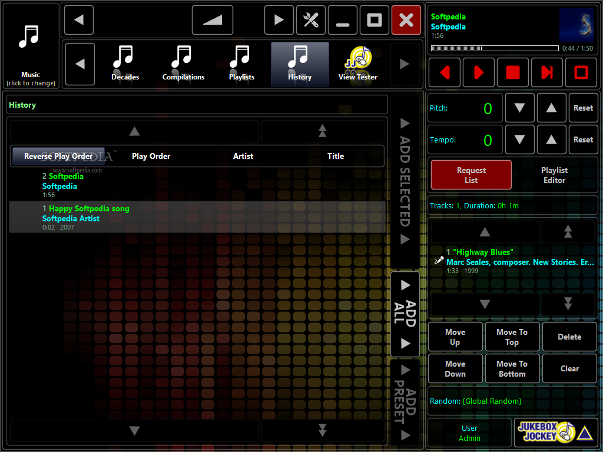603x452 pixels.
Task: Decrease Tempo with the down arrow
Action: click(519, 139)
